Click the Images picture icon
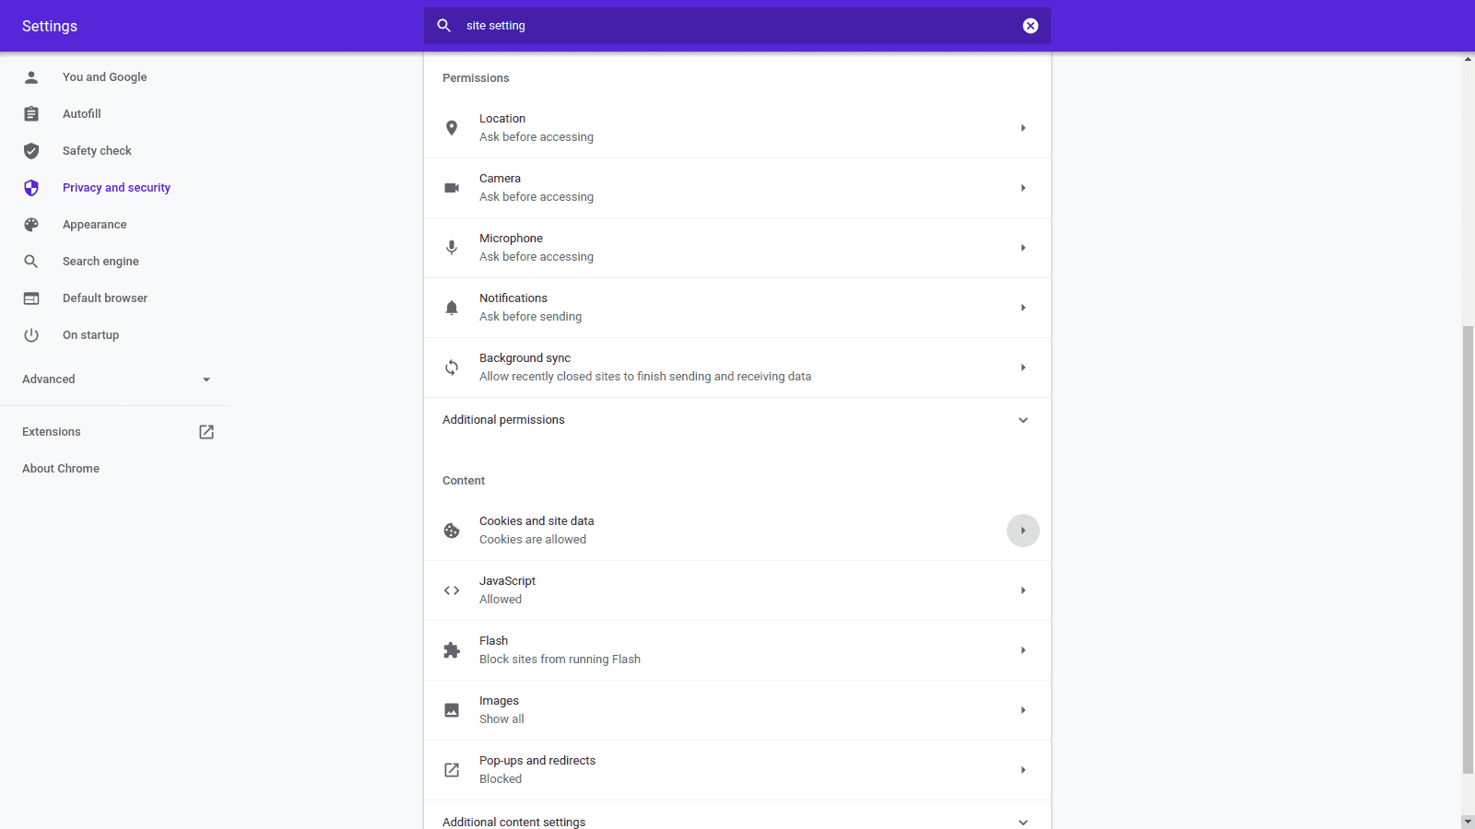The width and height of the screenshot is (1475, 829). coord(452,710)
